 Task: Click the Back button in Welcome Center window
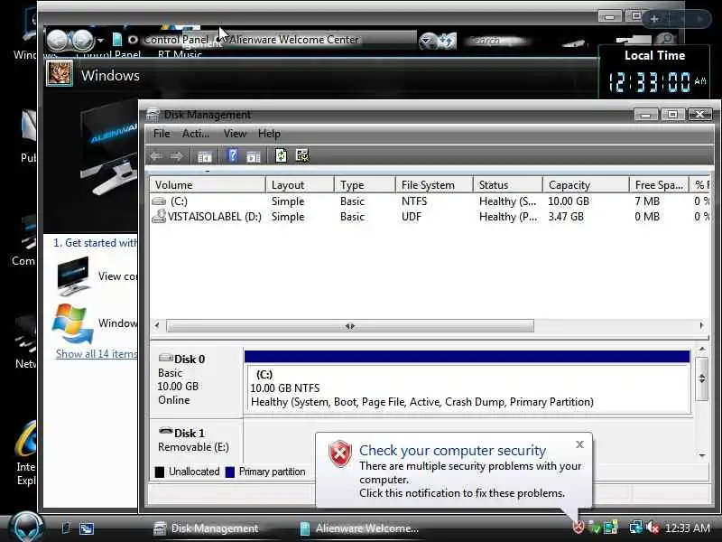click(58, 40)
